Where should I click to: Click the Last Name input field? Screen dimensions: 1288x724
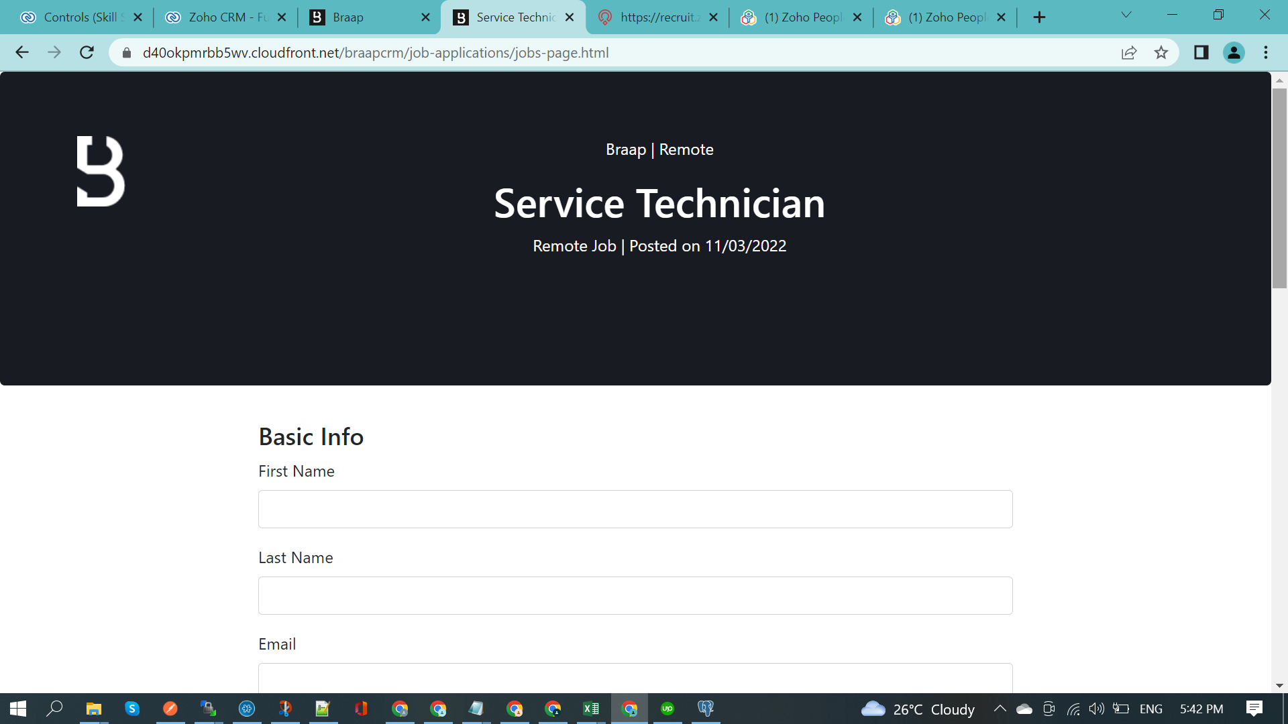635,595
